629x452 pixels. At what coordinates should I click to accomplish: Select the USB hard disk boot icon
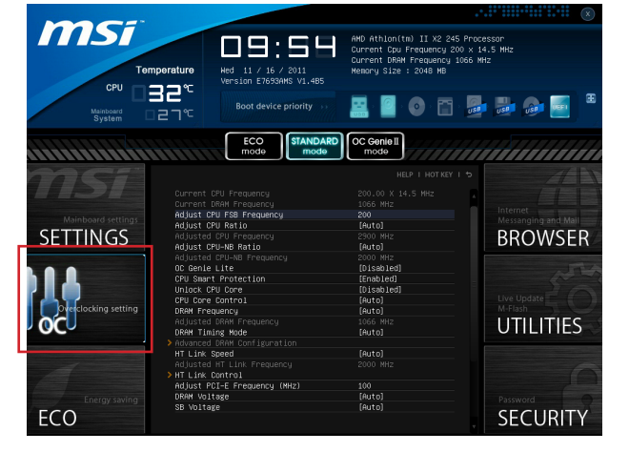coord(476,107)
